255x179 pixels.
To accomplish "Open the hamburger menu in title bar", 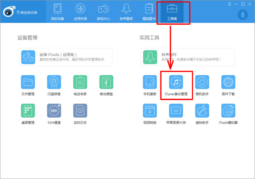I will click(x=229, y=4).
